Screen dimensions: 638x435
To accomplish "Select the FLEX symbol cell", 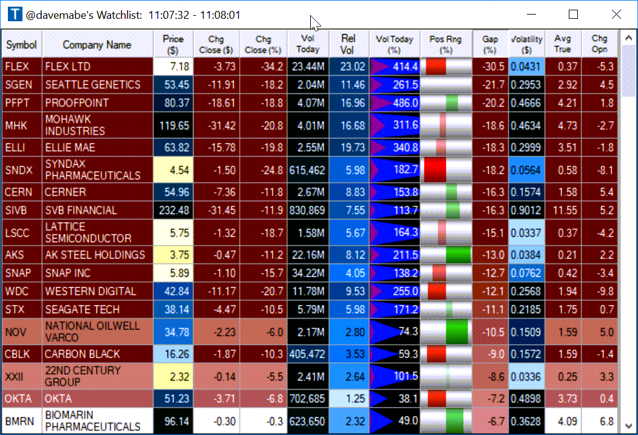I will (x=22, y=66).
